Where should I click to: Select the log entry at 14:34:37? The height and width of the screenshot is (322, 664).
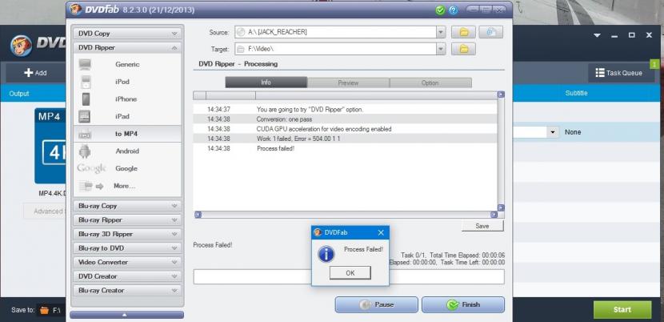(x=345, y=110)
